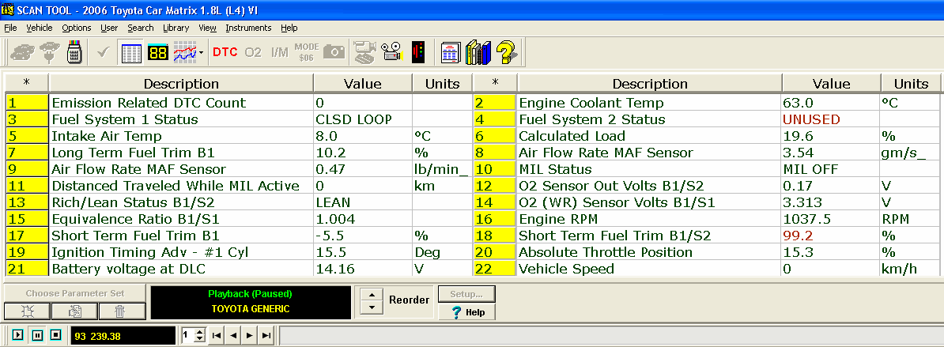The image size is (944, 347).
Task: Click the yellow question mark help icon
Action: (x=506, y=52)
